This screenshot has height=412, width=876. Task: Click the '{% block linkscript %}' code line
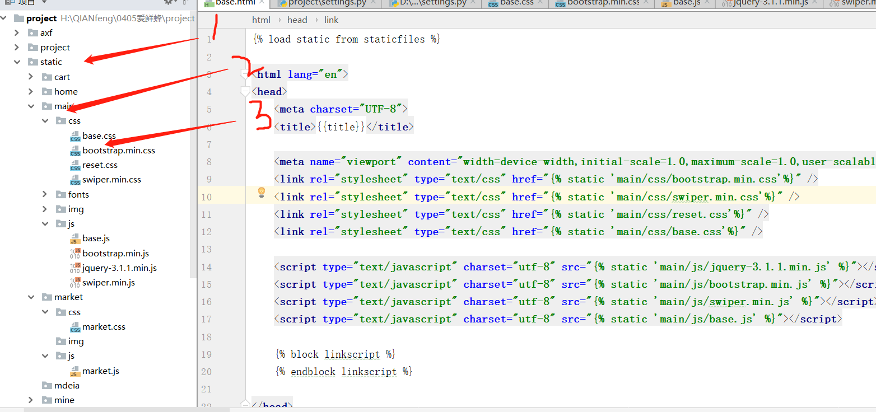pos(335,354)
